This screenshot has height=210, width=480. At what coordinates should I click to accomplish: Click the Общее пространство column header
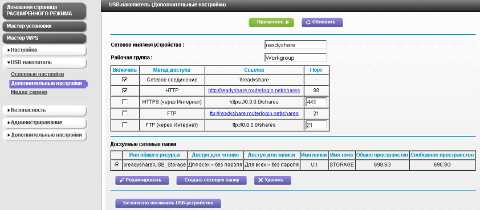(382, 155)
